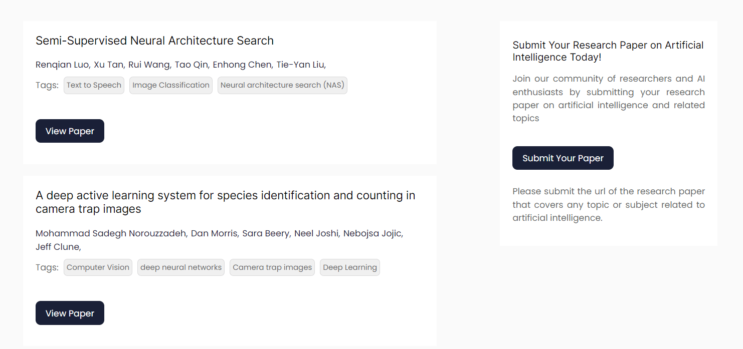The width and height of the screenshot is (743, 349).
Task: Click View Paper for Neural Architecture Search
Action: pos(70,131)
